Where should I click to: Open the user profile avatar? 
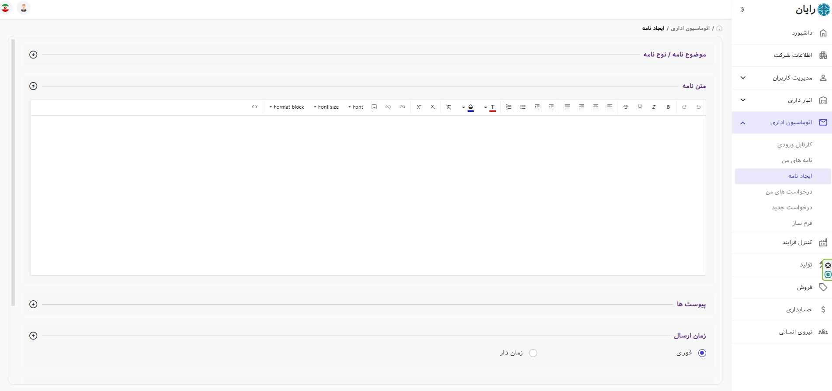tap(24, 8)
